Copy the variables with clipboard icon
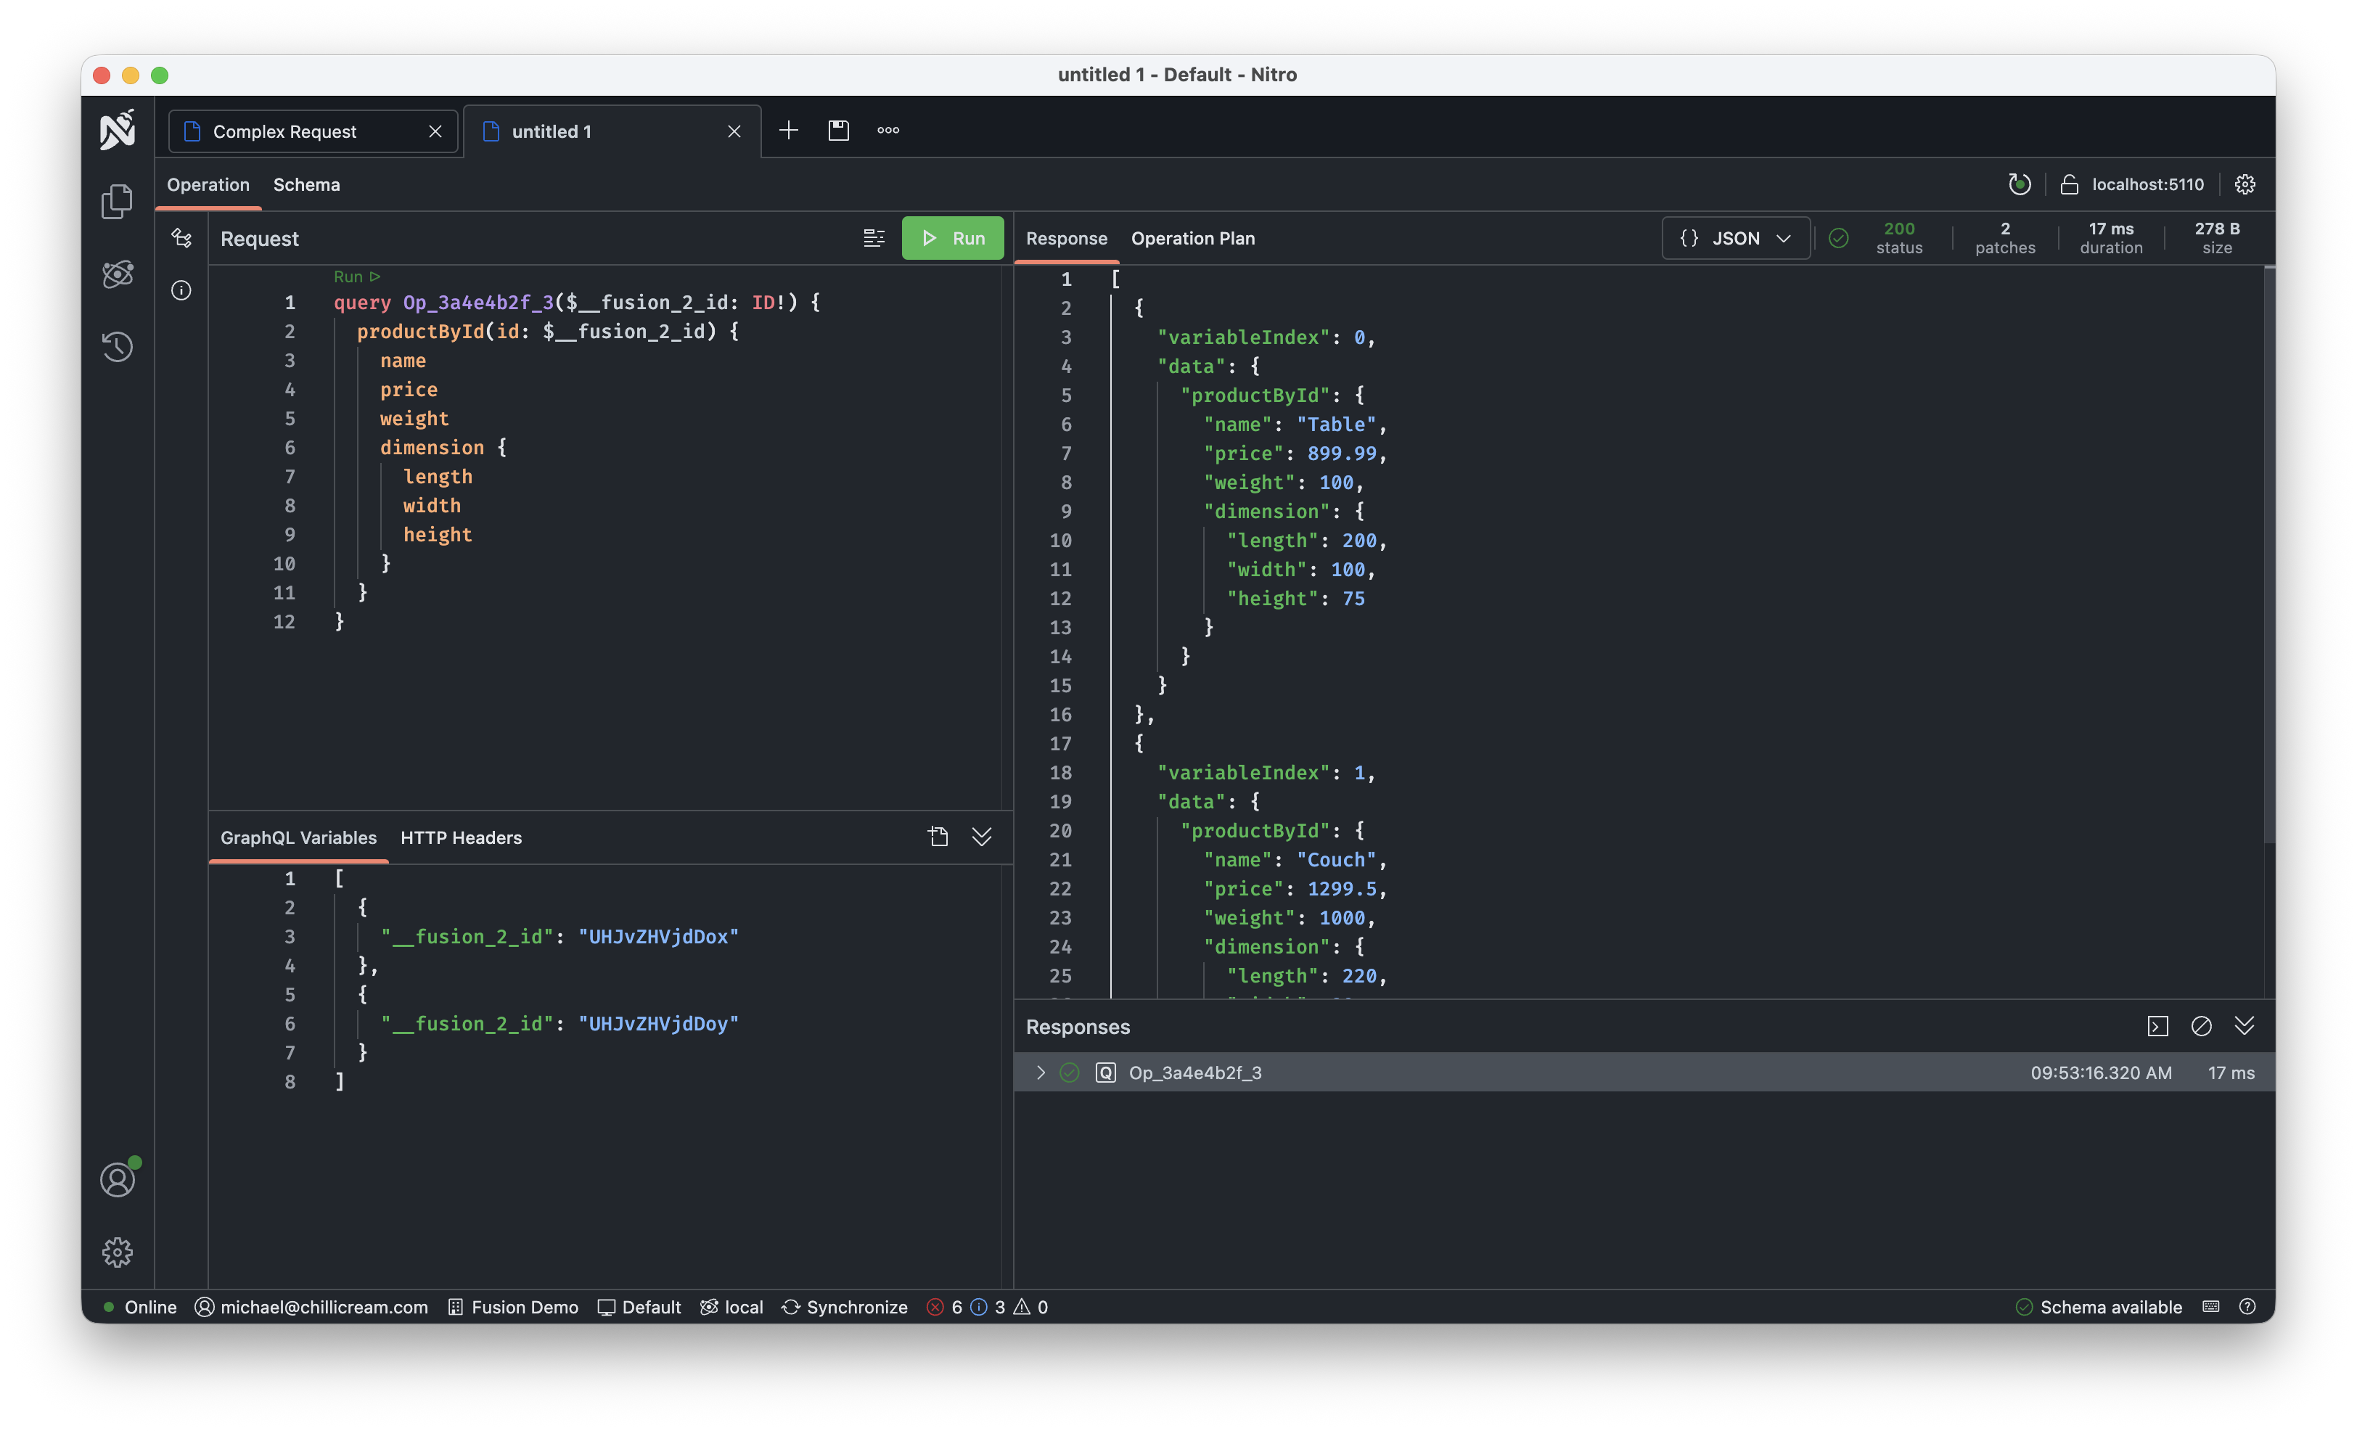Screen dimensions: 2357x1431 tap(938, 837)
